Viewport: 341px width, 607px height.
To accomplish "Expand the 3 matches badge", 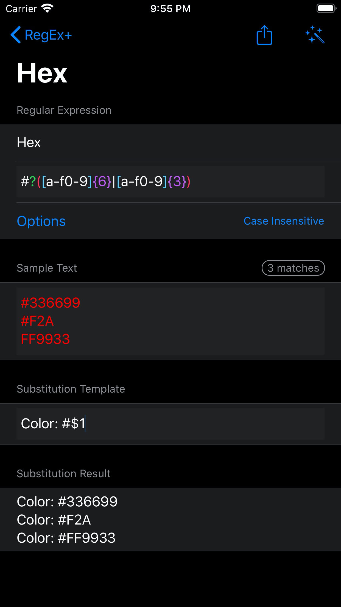I will click(x=293, y=268).
